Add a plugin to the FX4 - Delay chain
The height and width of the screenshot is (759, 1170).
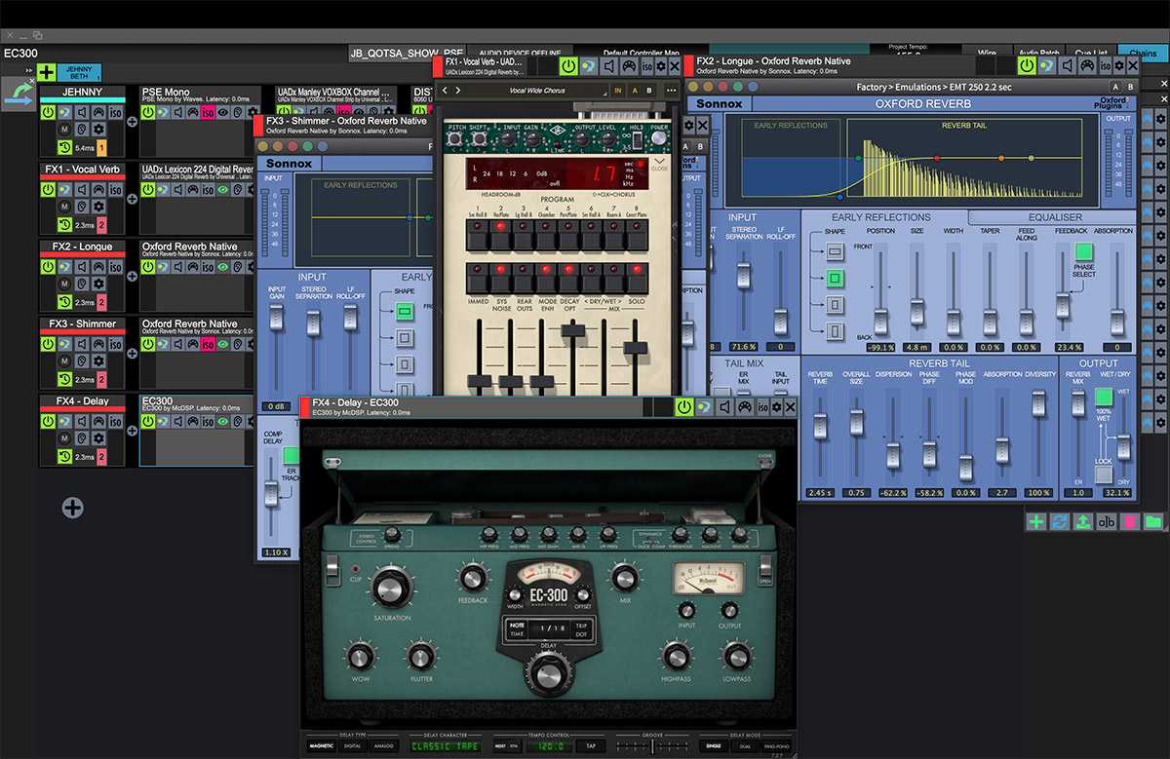click(x=132, y=430)
